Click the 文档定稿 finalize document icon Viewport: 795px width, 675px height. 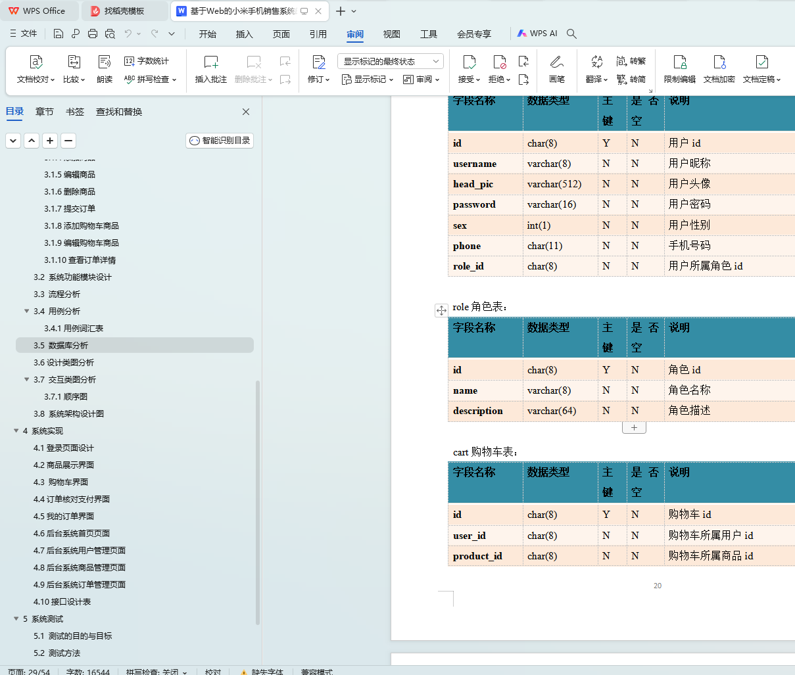coord(761,62)
